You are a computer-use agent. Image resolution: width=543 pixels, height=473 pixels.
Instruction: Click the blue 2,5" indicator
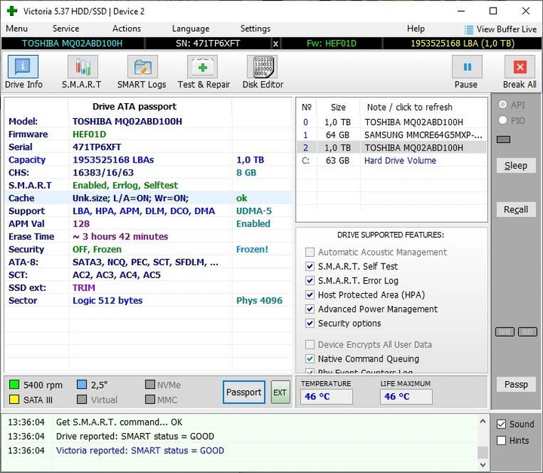tap(81, 384)
